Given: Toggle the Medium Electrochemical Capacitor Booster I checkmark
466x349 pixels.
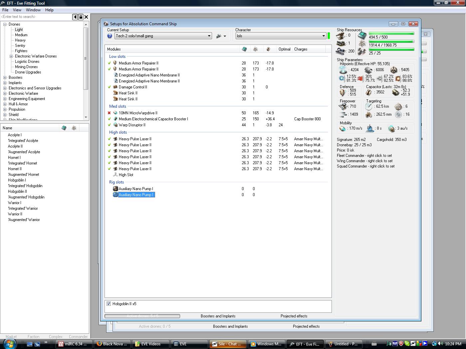Looking at the screenshot, I should 109,119.
